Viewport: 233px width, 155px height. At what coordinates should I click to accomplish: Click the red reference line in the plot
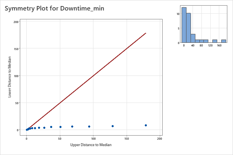pos(88,80)
